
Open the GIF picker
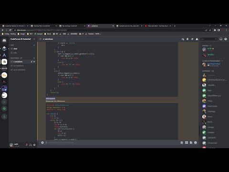point(187,142)
